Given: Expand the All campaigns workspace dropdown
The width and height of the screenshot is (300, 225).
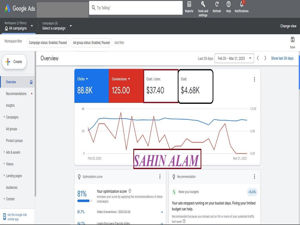Looking at the screenshot, I should click(32, 26).
